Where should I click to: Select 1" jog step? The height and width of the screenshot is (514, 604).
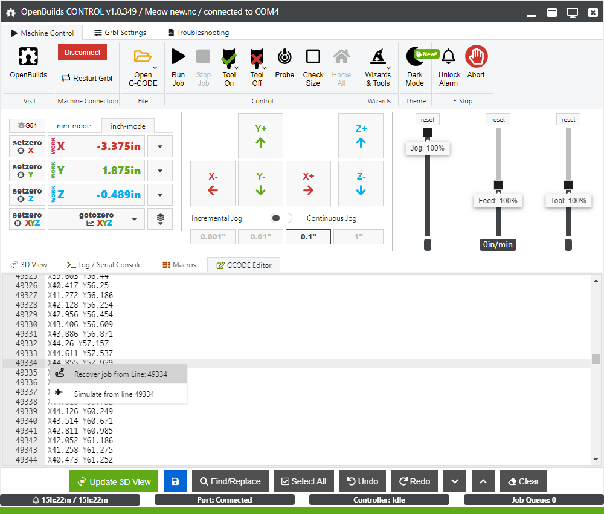click(359, 237)
